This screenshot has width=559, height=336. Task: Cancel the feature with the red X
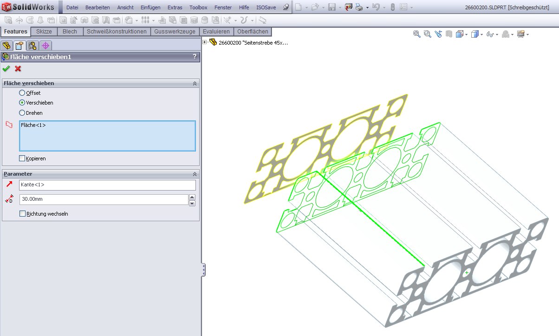point(18,69)
